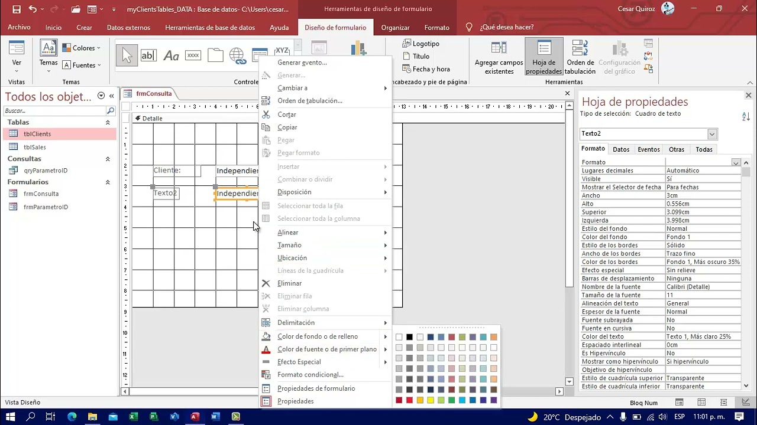The height and width of the screenshot is (425, 757).
Task: Click the frmConsulta document tab
Action: (x=148, y=93)
